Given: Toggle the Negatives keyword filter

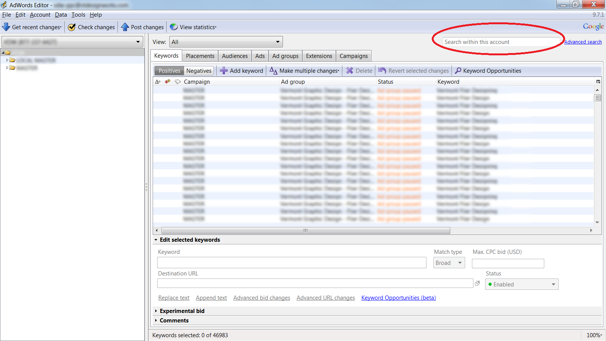Looking at the screenshot, I should pos(199,70).
